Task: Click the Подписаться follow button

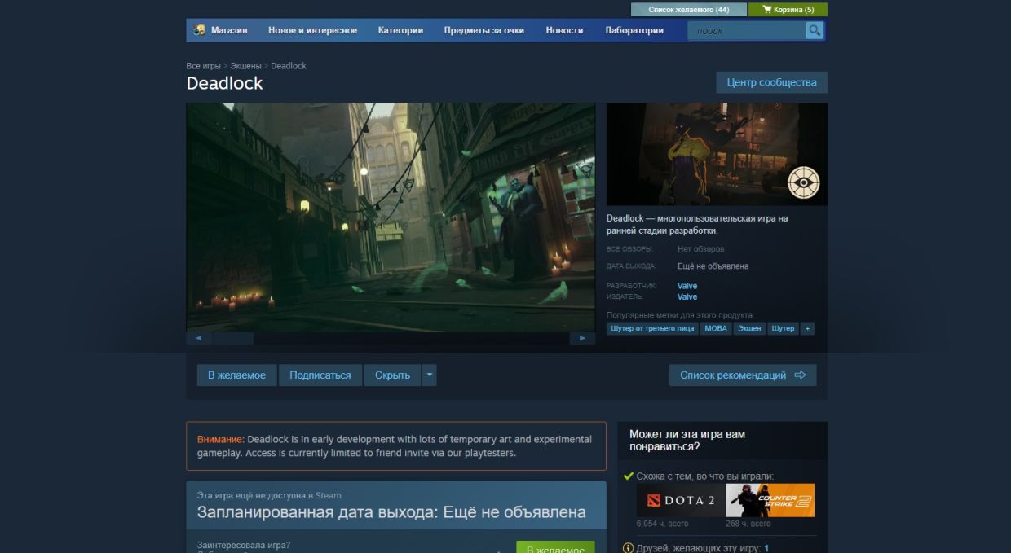Action: [x=320, y=375]
